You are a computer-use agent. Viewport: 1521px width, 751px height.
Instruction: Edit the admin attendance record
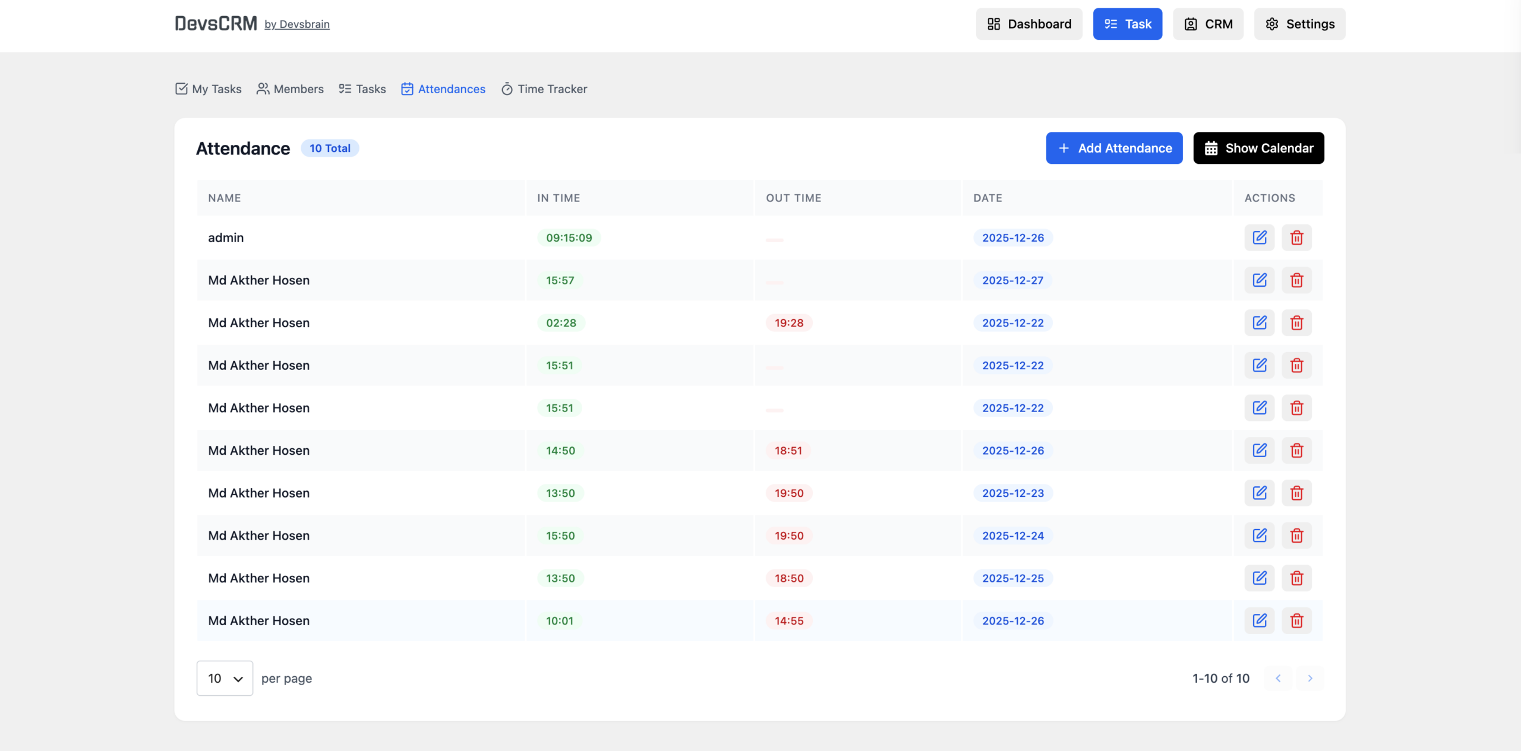point(1260,237)
